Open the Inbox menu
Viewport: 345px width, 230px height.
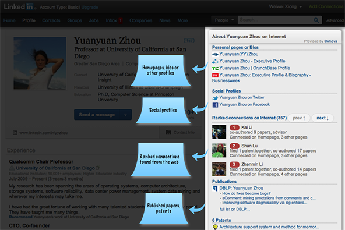click(111, 20)
